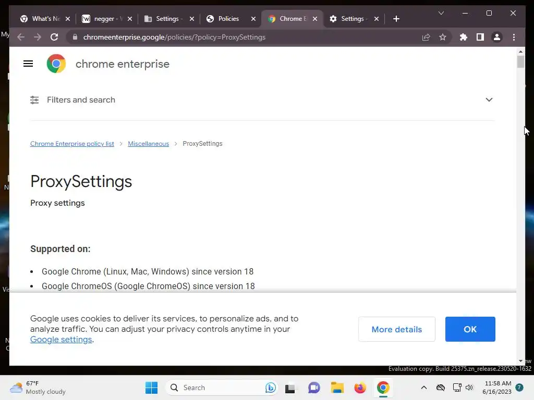Click the Chrome enterprise logo
This screenshot has width=534, height=400.
56,64
